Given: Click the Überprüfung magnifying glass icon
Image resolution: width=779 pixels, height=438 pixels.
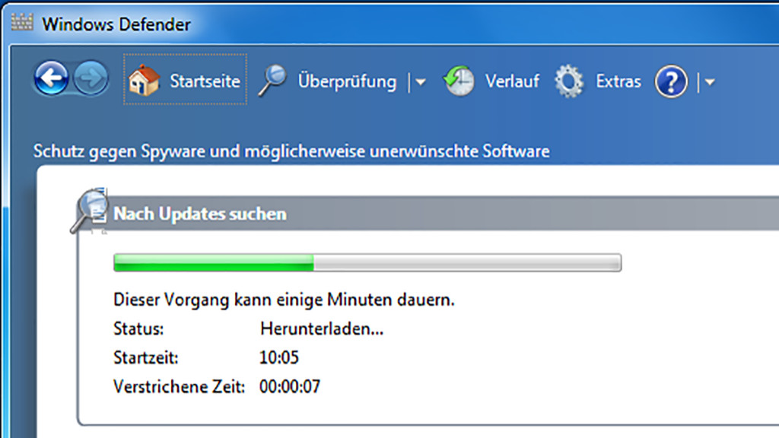Looking at the screenshot, I should click(273, 79).
